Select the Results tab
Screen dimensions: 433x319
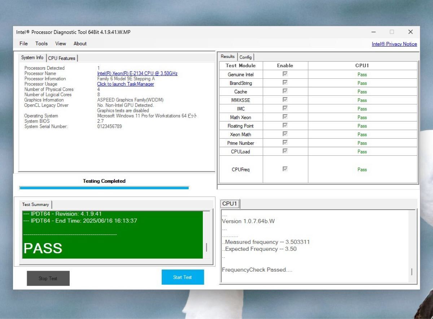point(228,56)
